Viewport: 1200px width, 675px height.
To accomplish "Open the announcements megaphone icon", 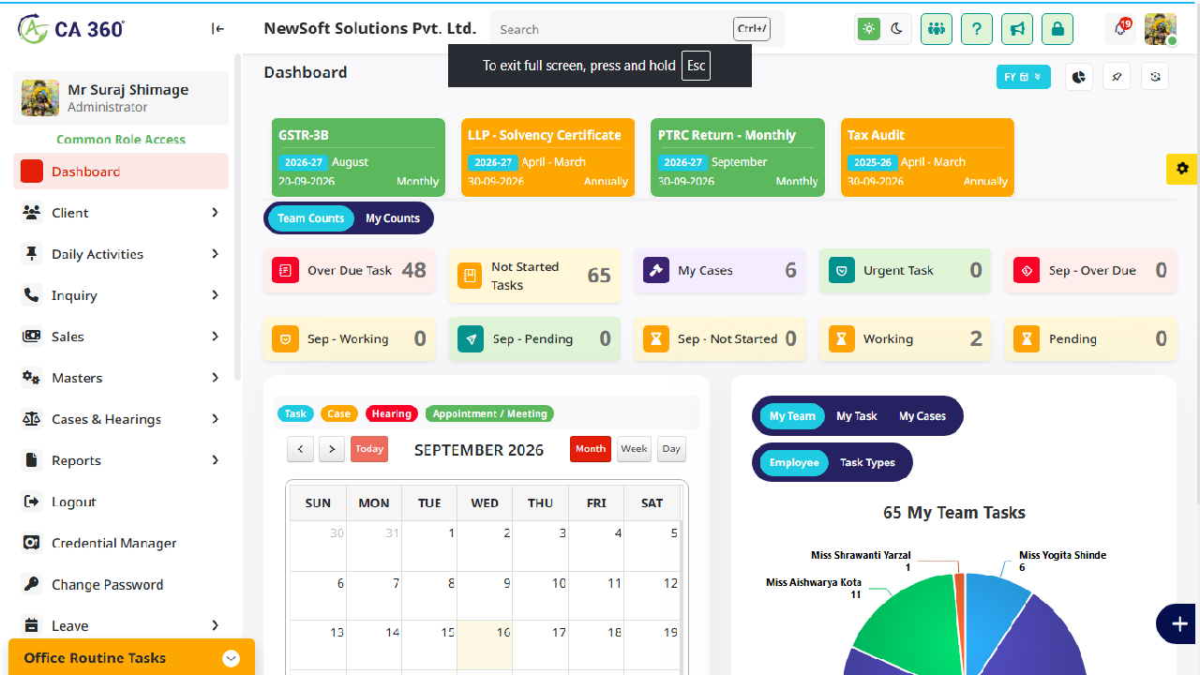I will point(1017,29).
